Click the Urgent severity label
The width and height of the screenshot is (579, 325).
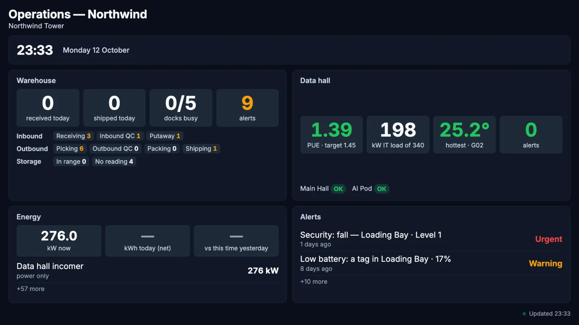click(549, 239)
